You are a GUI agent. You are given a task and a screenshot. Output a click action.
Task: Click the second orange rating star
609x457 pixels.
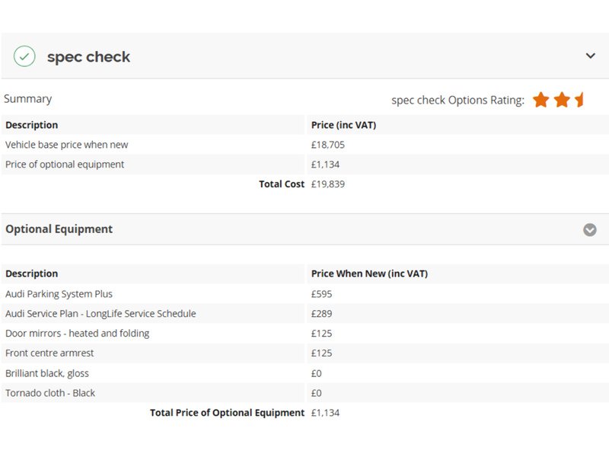click(562, 100)
